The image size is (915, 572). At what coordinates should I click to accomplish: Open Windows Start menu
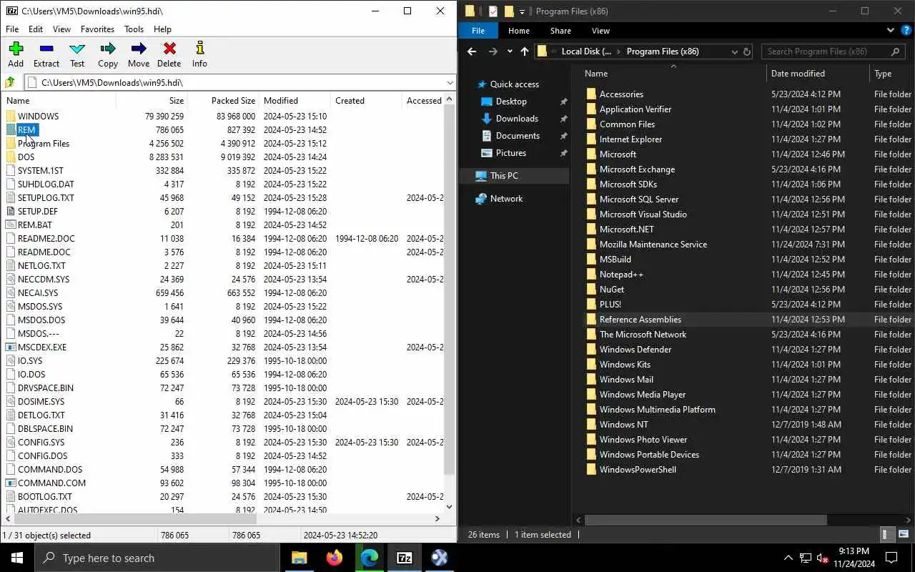point(17,558)
